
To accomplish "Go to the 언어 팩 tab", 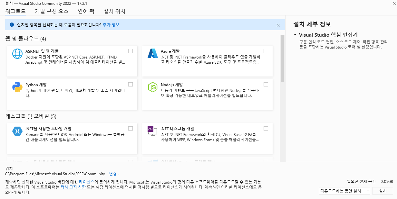I will click(x=86, y=11).
